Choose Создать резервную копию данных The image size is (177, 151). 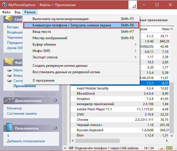(x=60, y=66)
